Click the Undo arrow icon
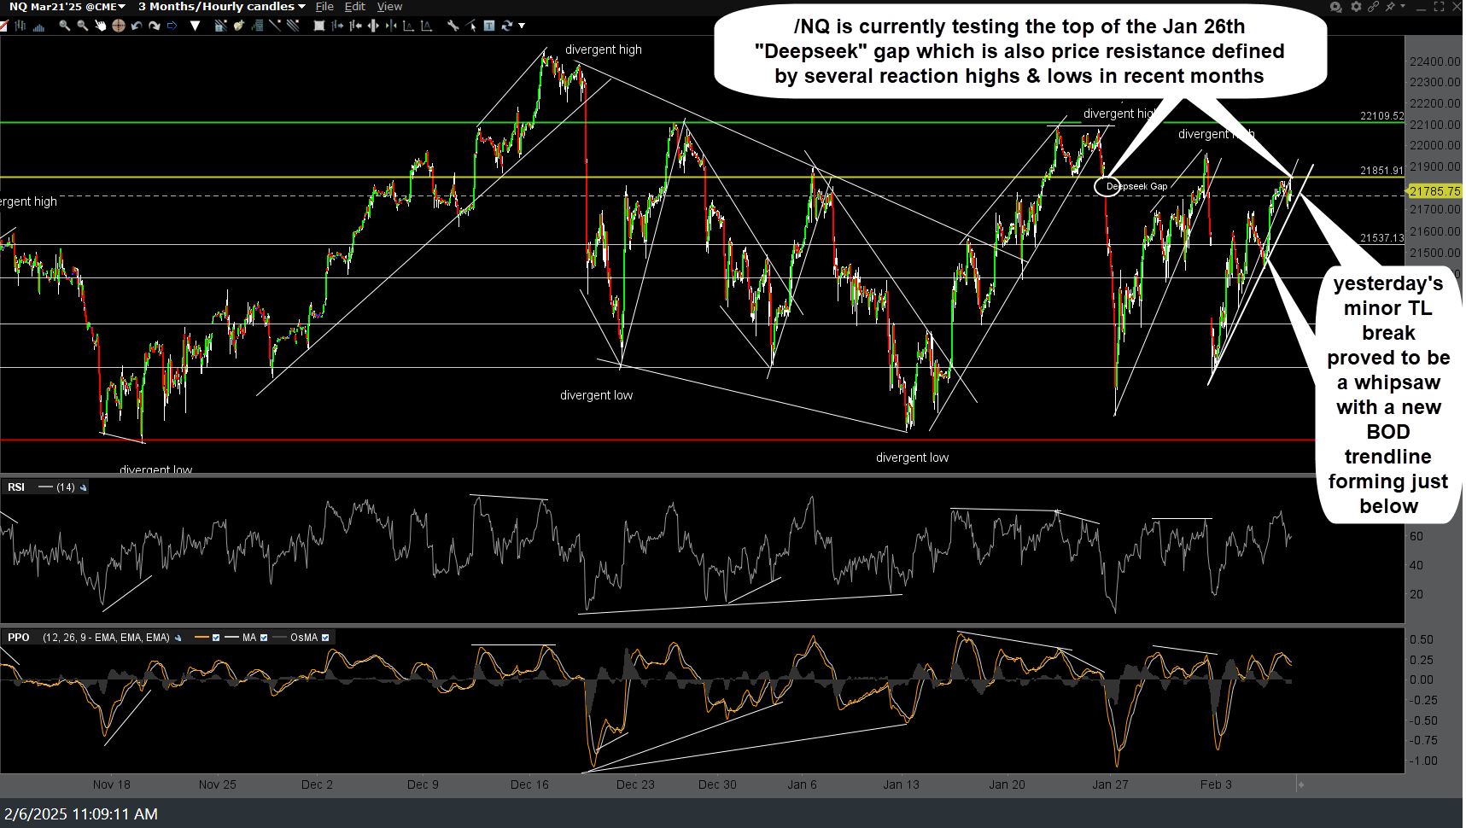Screen dimensions: 1466x828 (x=137, y=26)
